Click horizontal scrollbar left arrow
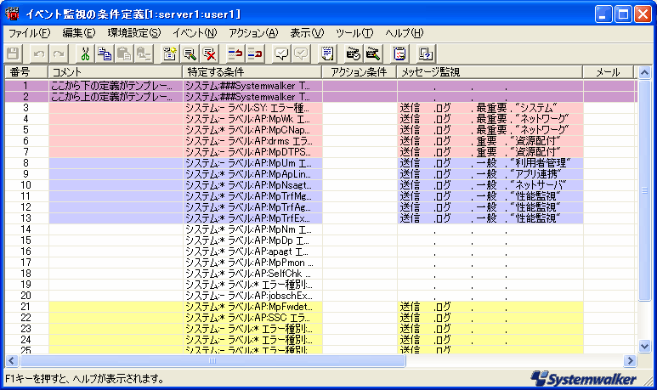Viewport: 657px width, 390px height. (12, 360)
